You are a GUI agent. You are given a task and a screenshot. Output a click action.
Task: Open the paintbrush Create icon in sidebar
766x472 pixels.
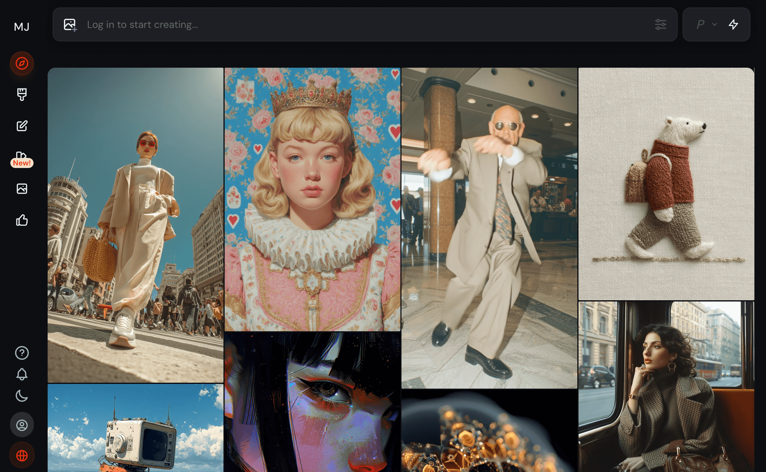(x=22, y=94)
